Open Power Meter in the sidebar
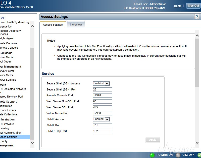The width and height of the screenshot is (201, 158). (7, 75)
